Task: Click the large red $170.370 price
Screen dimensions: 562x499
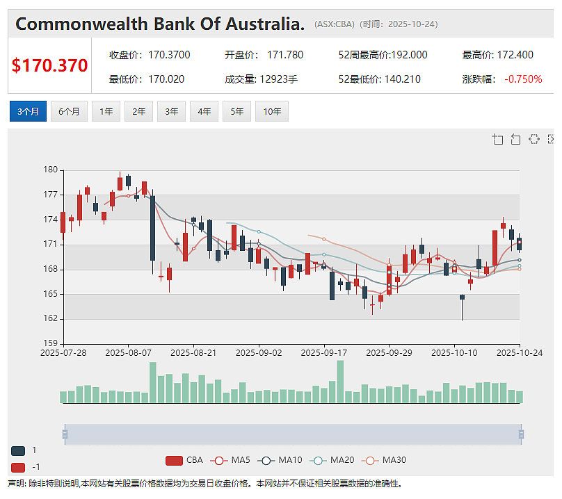Action: point(50,65)
